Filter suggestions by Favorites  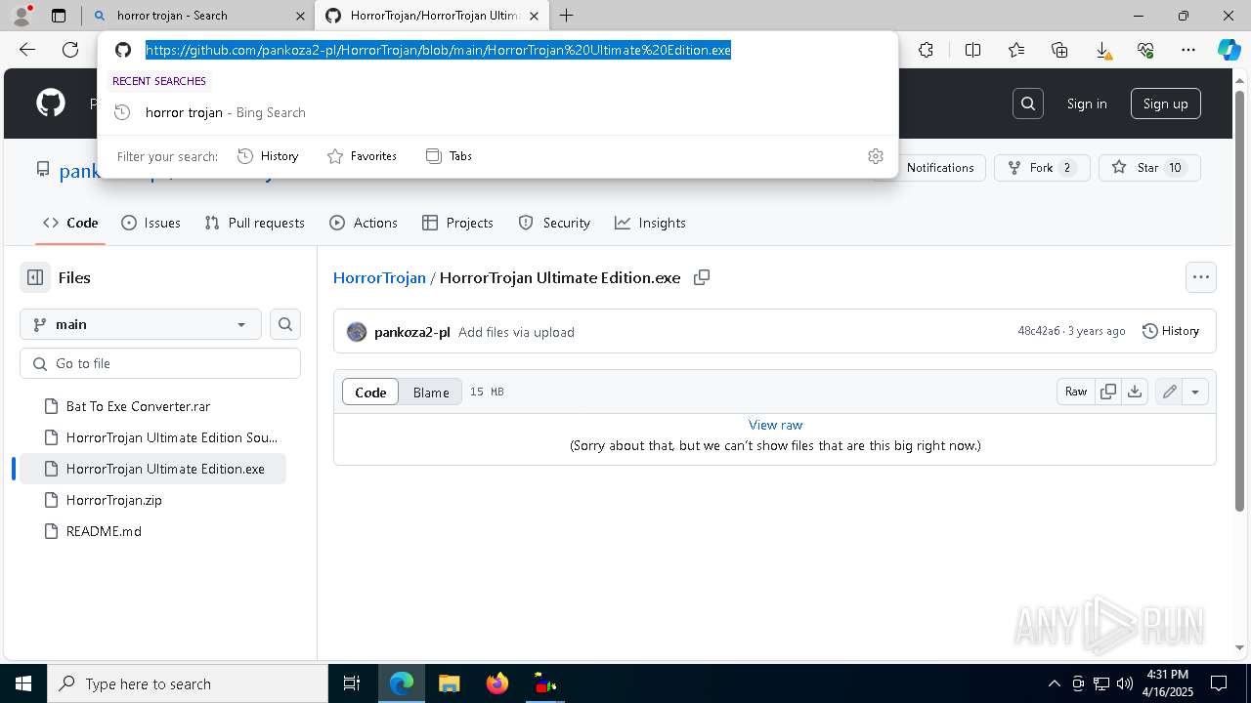[x=362, y=156]
